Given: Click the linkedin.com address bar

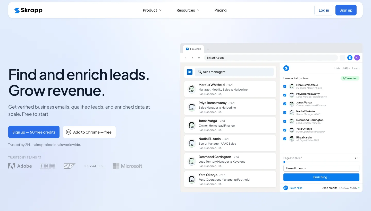Looking at the screenshot, I should click(x=271, y=58).
